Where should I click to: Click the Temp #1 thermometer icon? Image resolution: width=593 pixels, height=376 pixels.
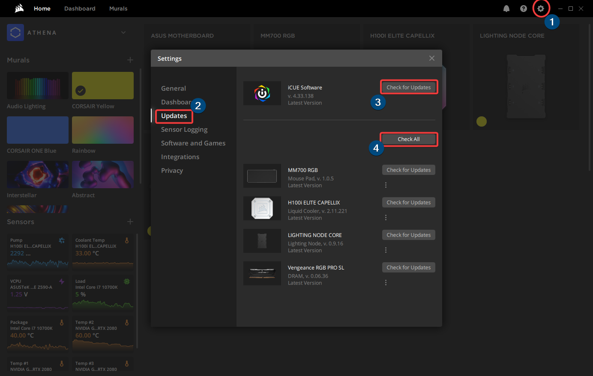pos(62,364)
